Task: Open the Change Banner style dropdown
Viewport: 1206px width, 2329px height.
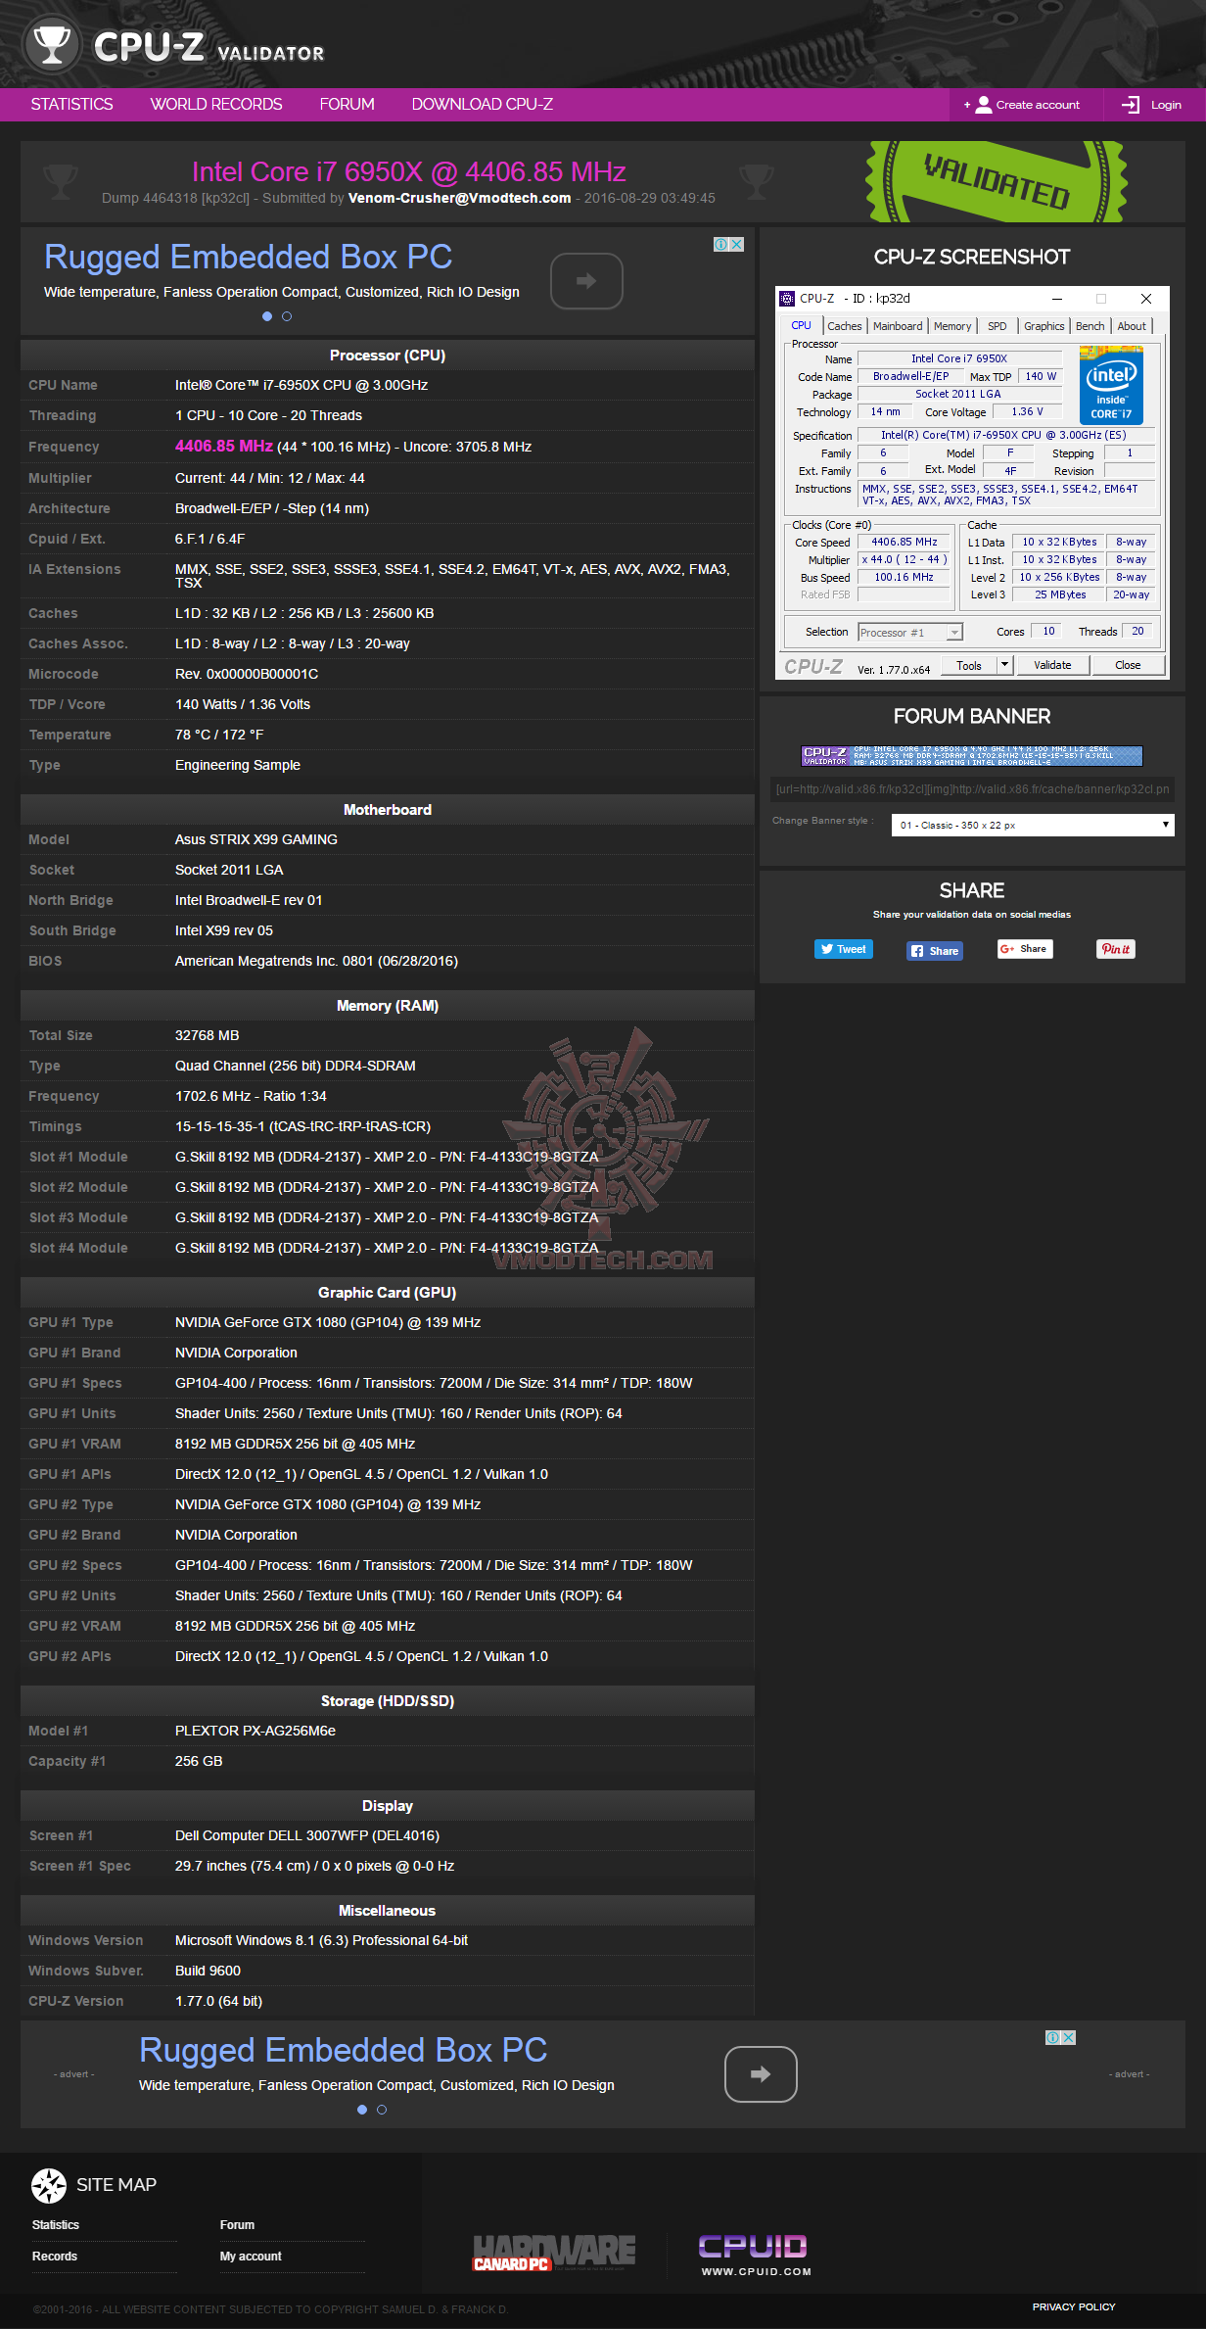Action: 1033,825
